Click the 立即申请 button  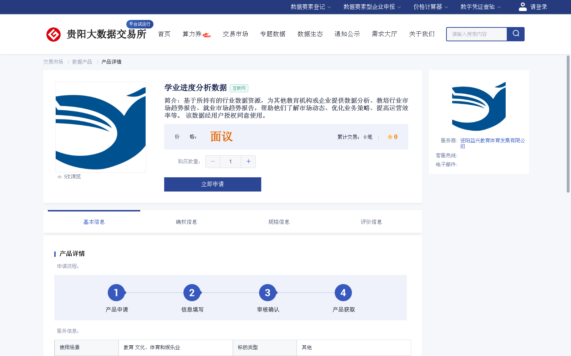213,184
